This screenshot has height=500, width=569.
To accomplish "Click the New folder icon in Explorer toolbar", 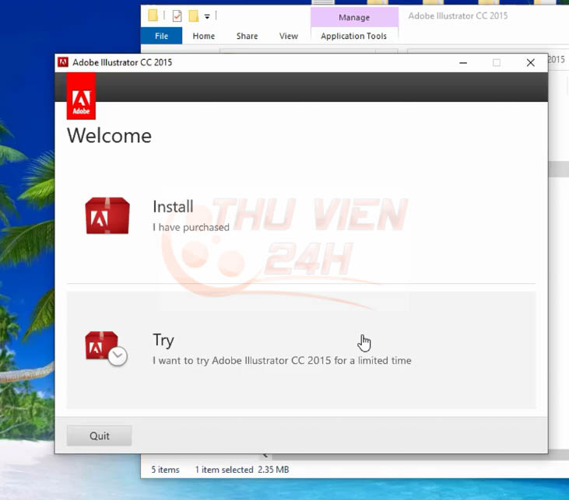I will tap(194, 16).
